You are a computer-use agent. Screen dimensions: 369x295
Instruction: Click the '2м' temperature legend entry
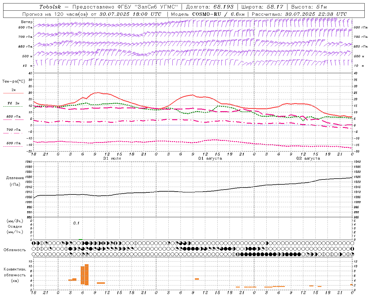coord(14,90)
